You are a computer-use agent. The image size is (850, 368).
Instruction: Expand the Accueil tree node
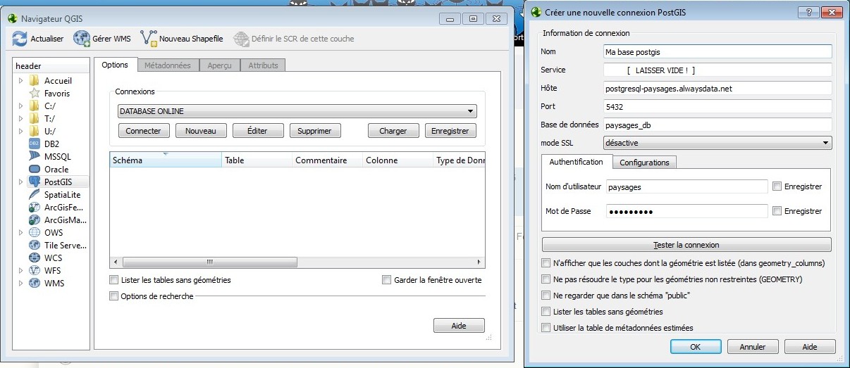coord(21,81)
